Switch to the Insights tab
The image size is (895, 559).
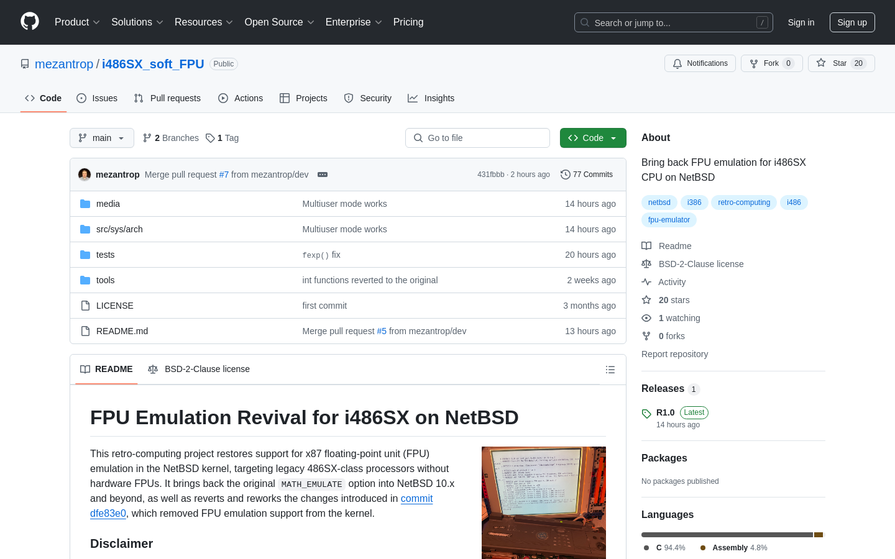coord(431,98)
